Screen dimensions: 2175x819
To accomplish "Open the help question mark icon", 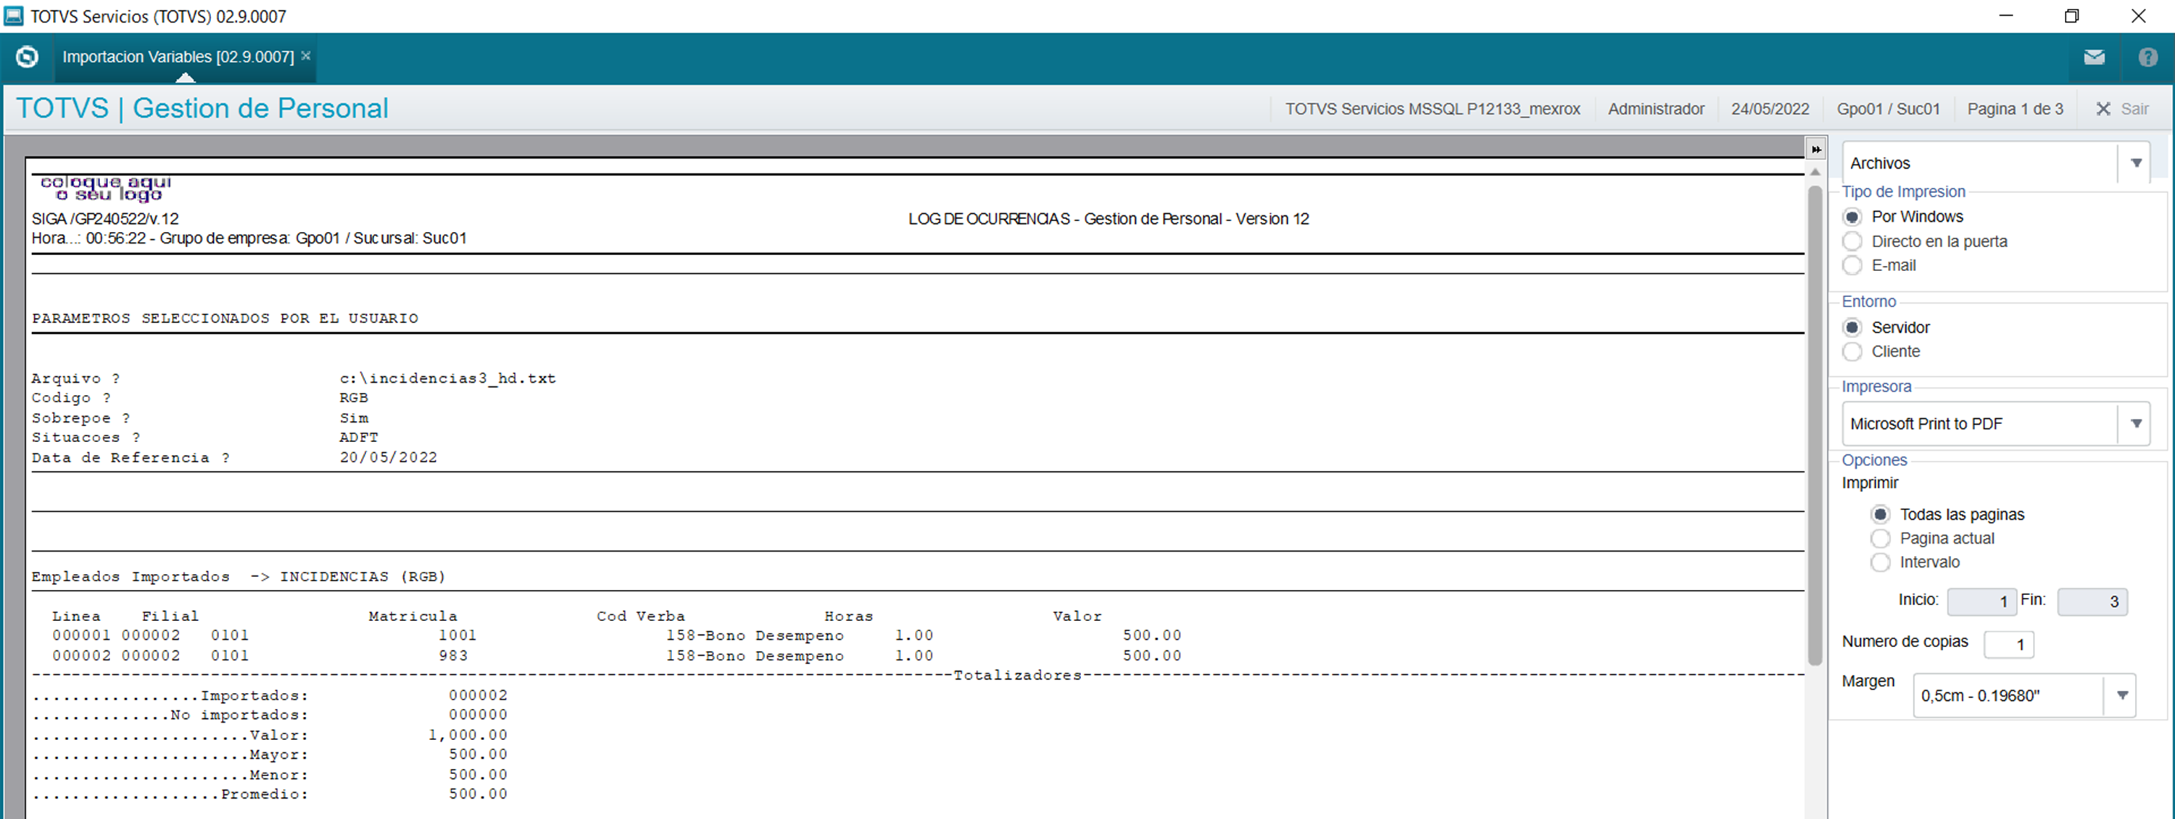I will pos(2148,57).
